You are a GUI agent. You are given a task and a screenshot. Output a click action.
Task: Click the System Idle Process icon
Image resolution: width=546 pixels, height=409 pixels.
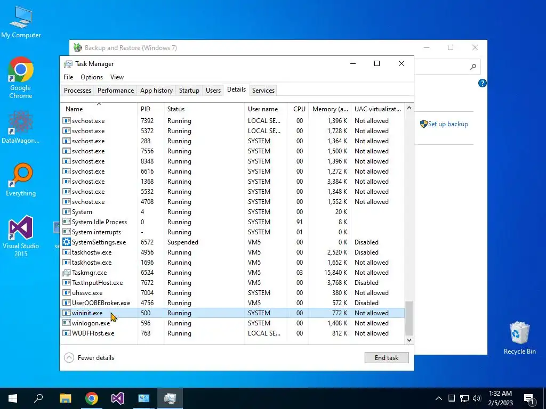point(67,222)
